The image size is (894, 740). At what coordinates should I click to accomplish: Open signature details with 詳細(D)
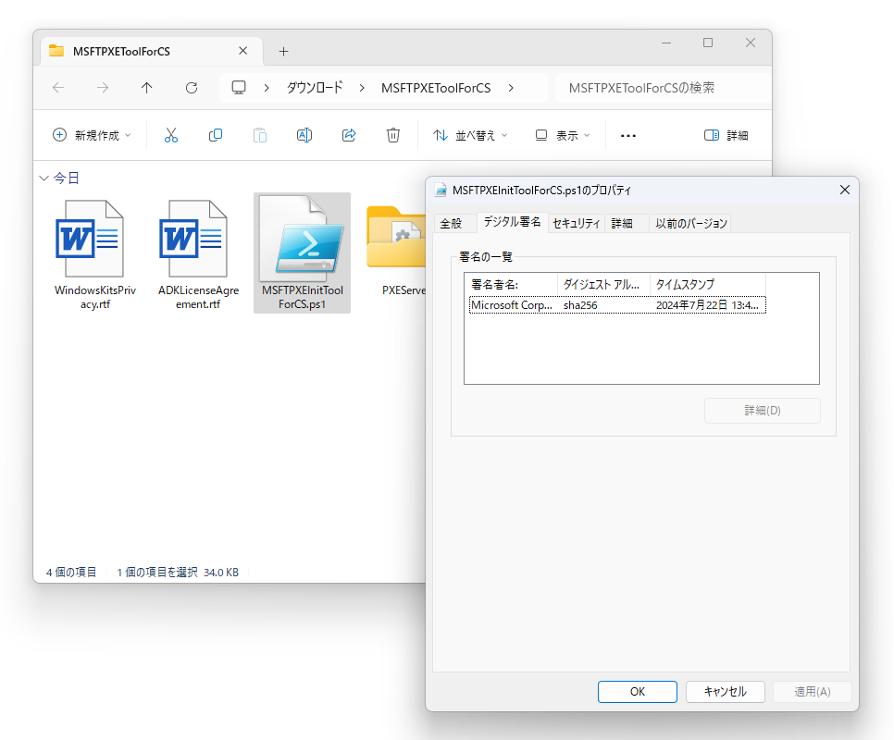[762, 410]
